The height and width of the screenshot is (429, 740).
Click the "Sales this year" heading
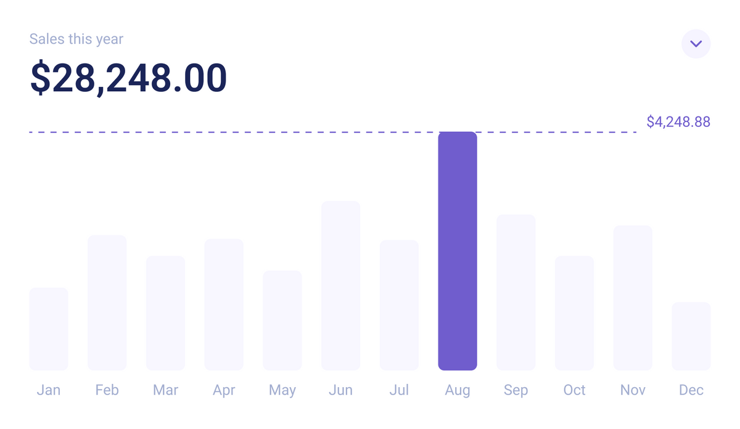pos(76,39)
